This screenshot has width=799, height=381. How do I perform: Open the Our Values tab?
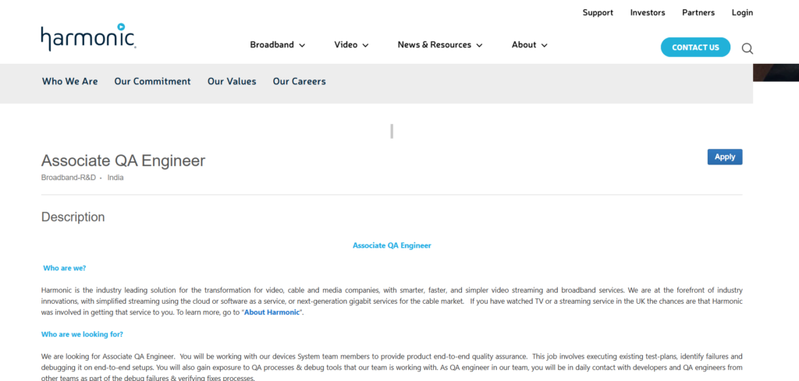pyautogui.click(x=232, y=81)
